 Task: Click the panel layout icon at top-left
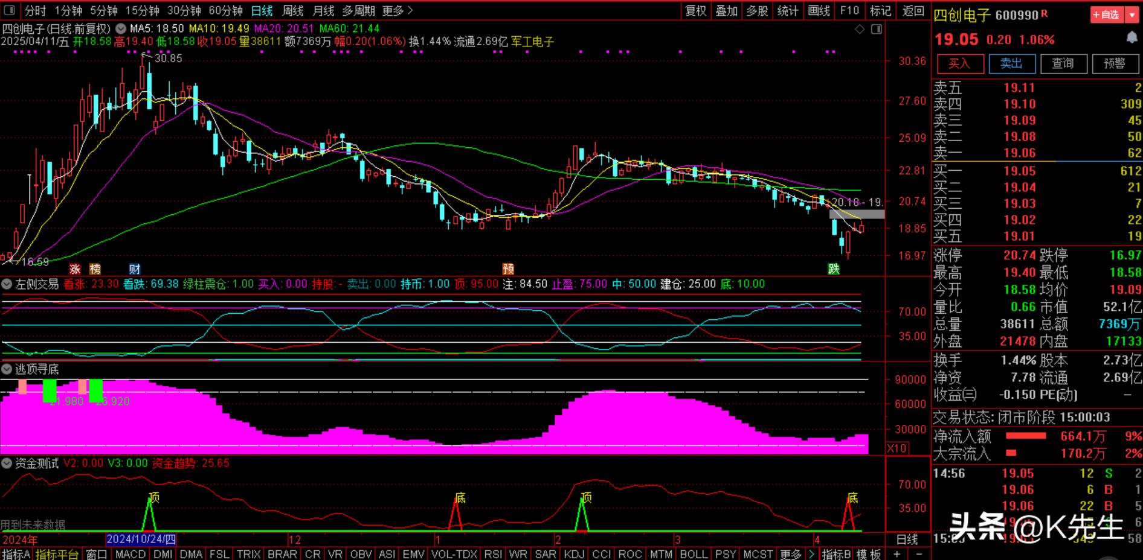point(11,11)
